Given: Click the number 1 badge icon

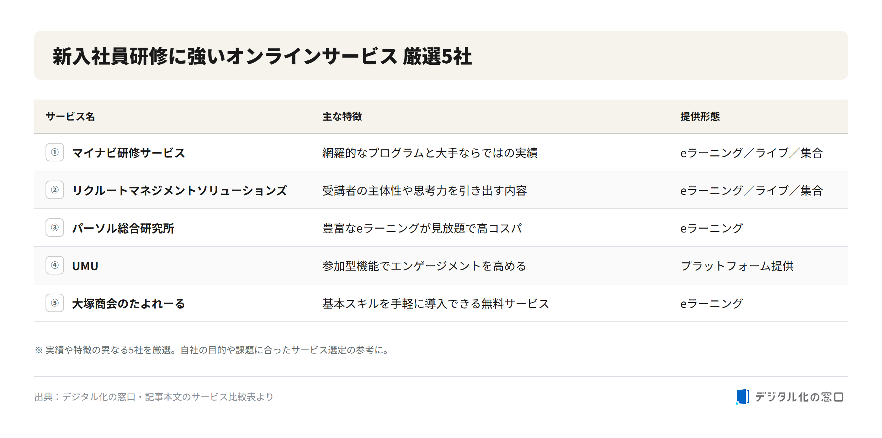Looking at the screenshot, I should click(55, 152).
